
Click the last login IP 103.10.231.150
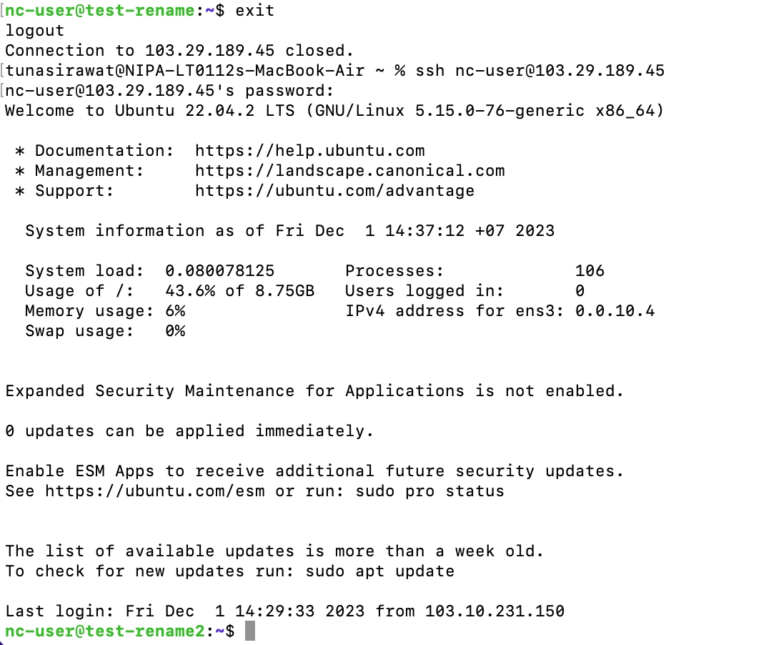[494, 611]
